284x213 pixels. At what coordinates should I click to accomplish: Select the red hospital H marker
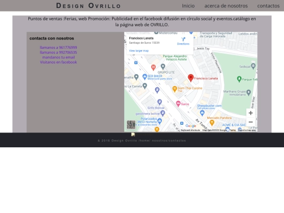click(153, 67)
